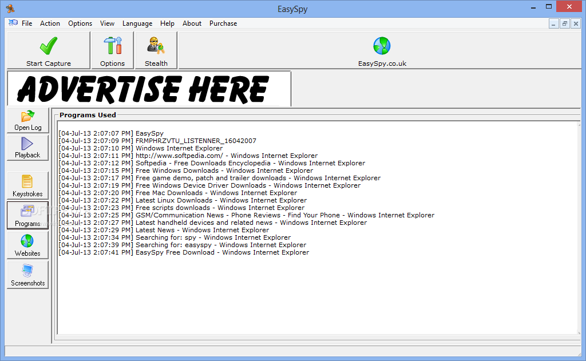Visit EasySpy.co.uk globe button
The height and width of the screenshot is (361, 586).
coord(382,51)
